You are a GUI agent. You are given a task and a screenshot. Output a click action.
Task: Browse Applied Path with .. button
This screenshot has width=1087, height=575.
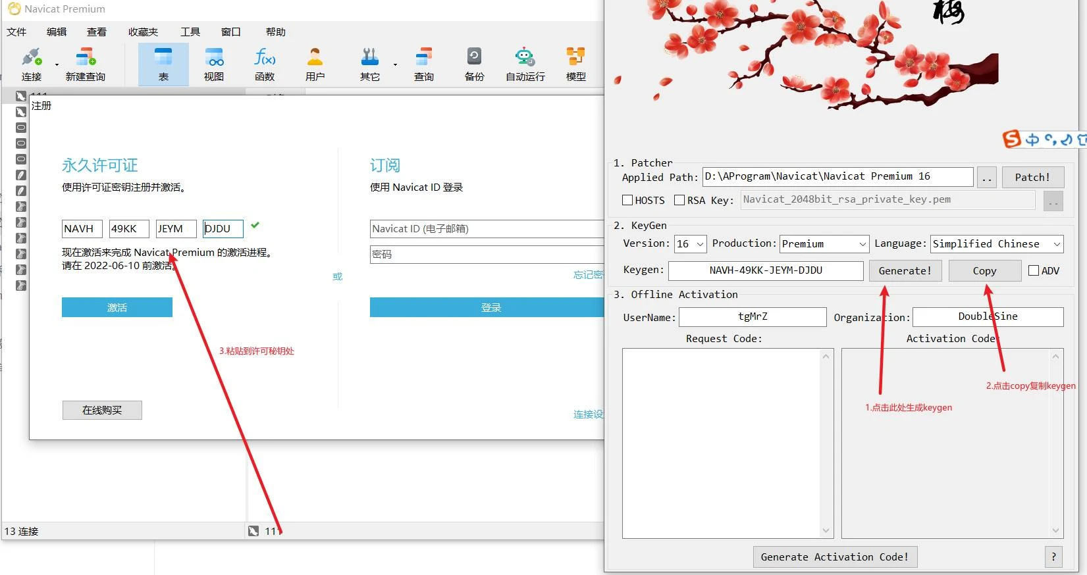(x=987, y=177)
